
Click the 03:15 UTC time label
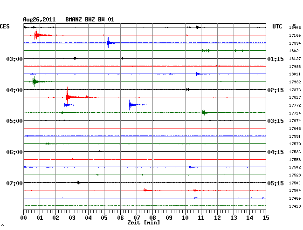275,121
